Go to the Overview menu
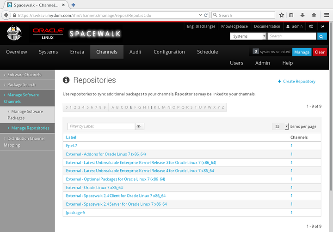333x232 pixels. (x=17, y=52)
